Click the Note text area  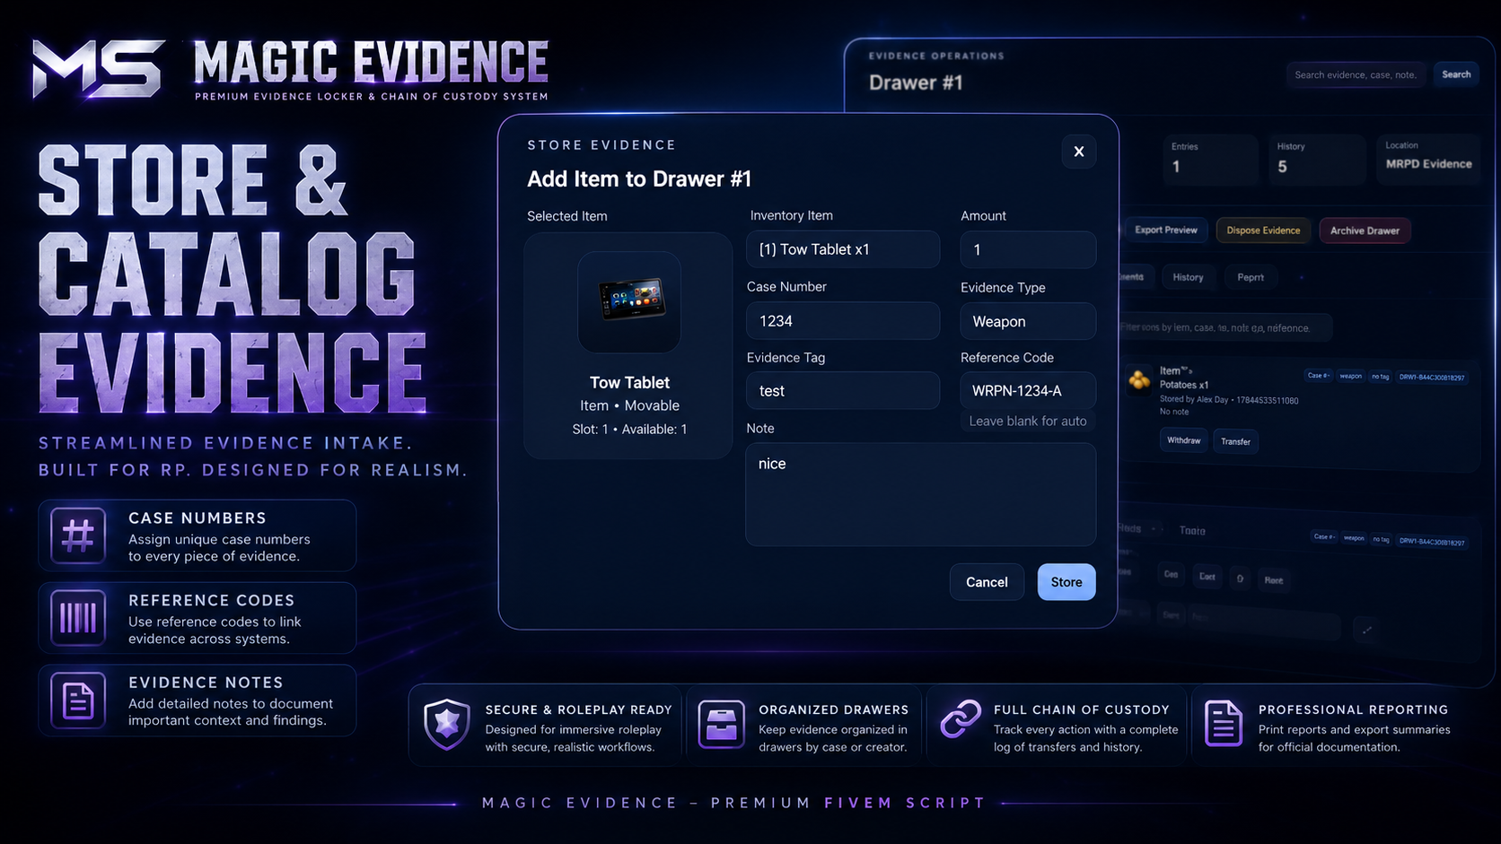pyautogui.click(x=921, y=494)
